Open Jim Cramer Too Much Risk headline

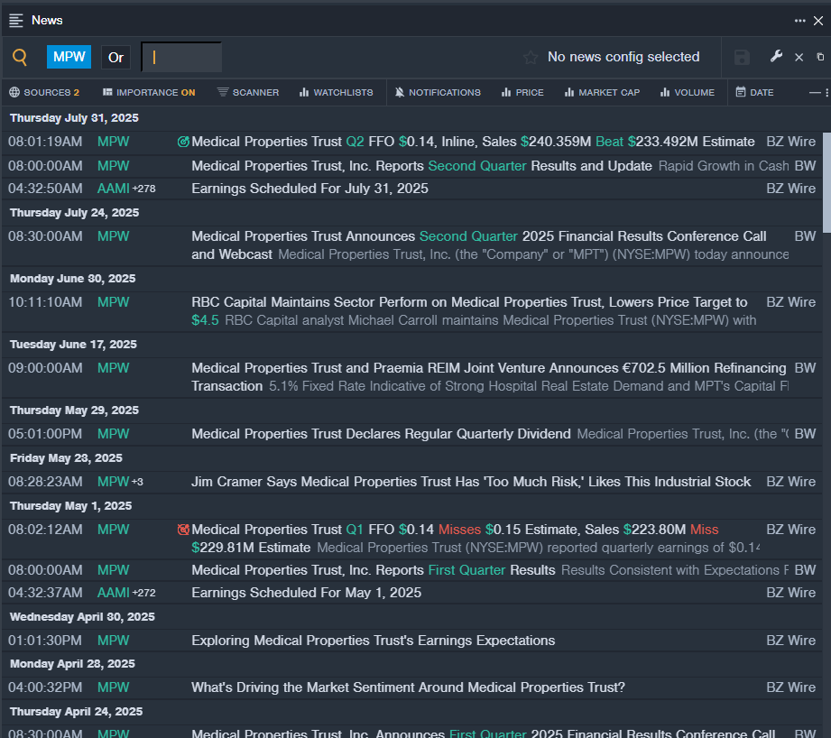[x=471, y=482]
